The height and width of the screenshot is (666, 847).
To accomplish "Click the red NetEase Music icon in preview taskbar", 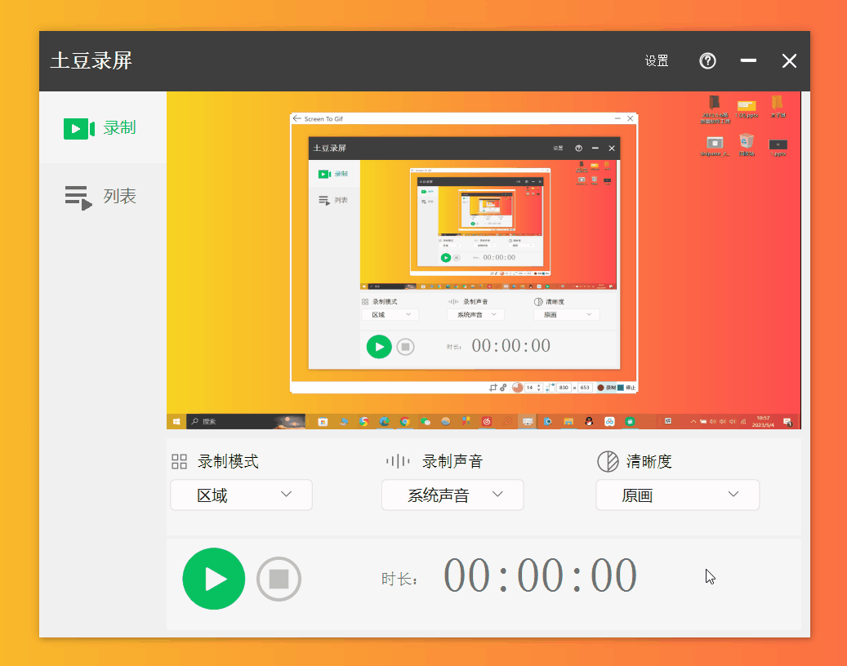I will pos(487,421).
